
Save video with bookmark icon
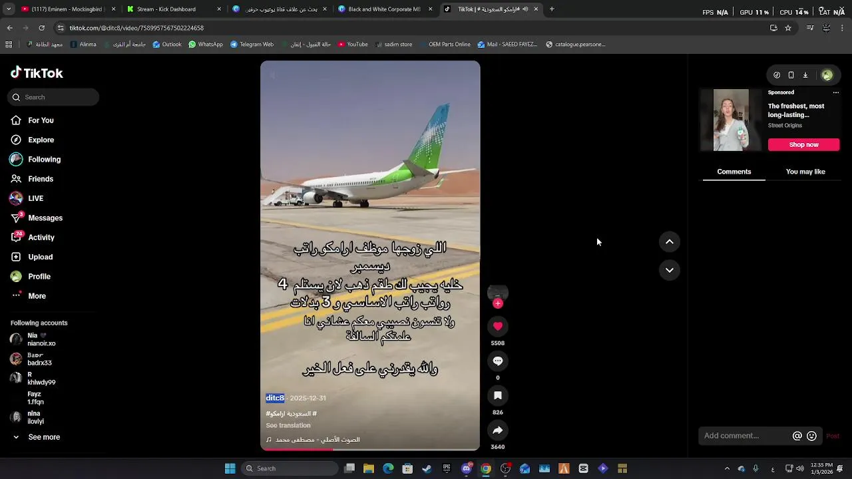(497, 395)
